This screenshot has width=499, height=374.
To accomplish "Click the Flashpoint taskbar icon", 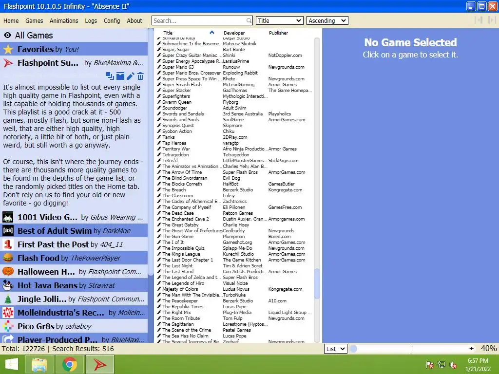I will (x=100, y=364).
